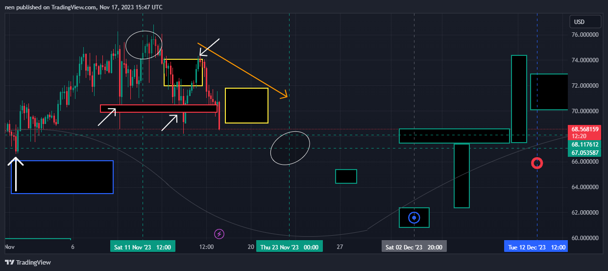
Task: Click the 66.000000 price axis value
Action: [585, 162]
